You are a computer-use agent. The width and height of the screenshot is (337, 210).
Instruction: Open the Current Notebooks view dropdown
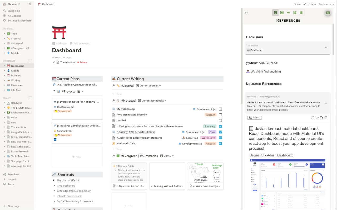[152, 101]
